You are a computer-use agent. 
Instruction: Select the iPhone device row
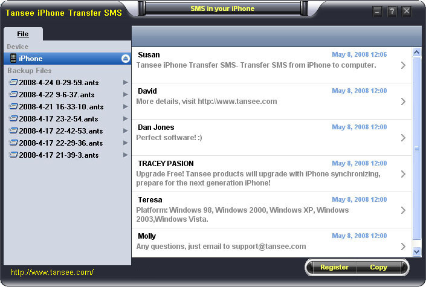pyautogui.click(x=68, y=59)
